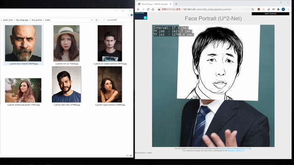Open the GitHub U-2-Net link
Viewport: 294px width, 165px height.
[236, 148]
